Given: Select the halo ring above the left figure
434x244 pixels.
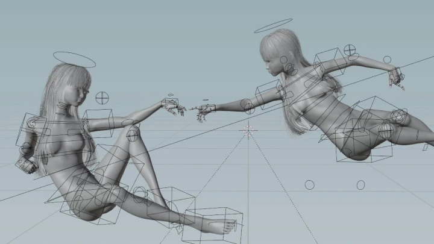Looking at the screenshot, I should 74,60.
